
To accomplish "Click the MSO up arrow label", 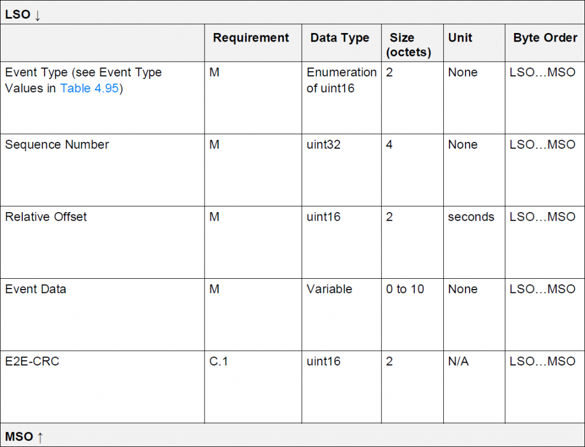I will pos(24,436).
